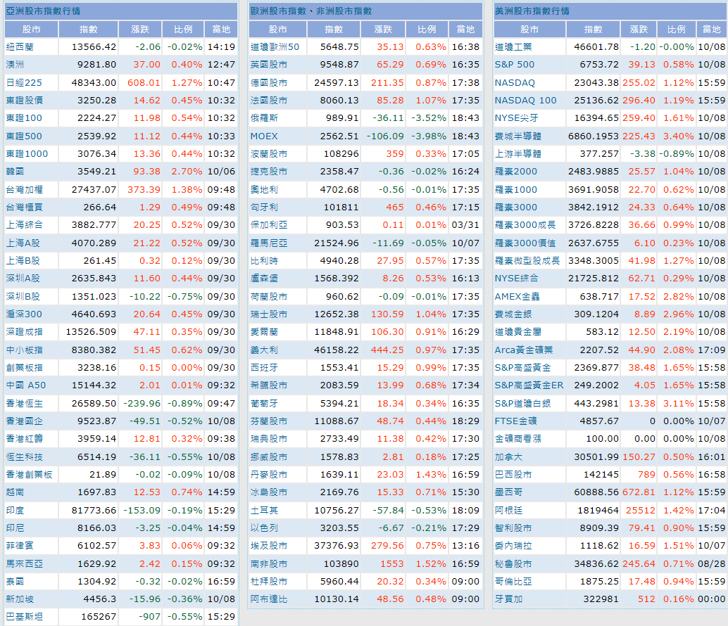728x626 pixels.
Task: Click the 德國股市 link
Action: tap(269, 82)
